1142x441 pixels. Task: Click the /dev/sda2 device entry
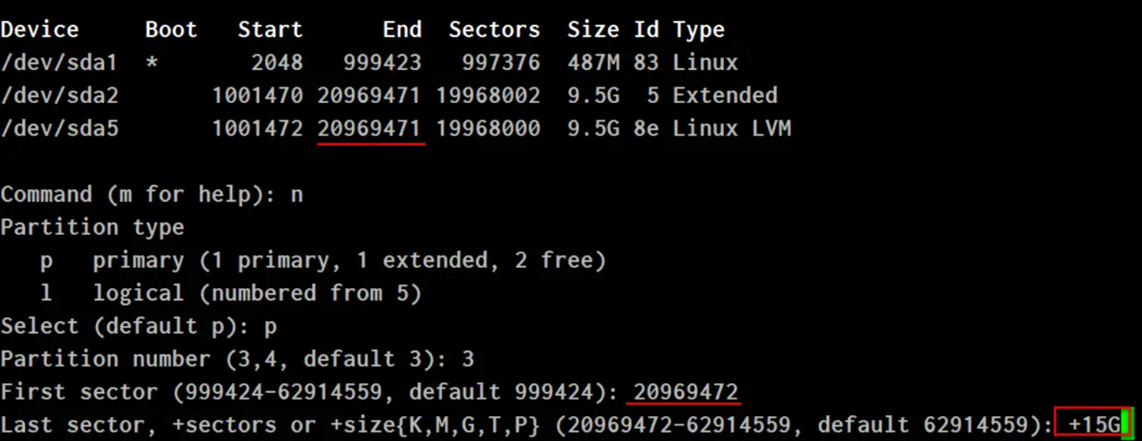coord(60,96)
